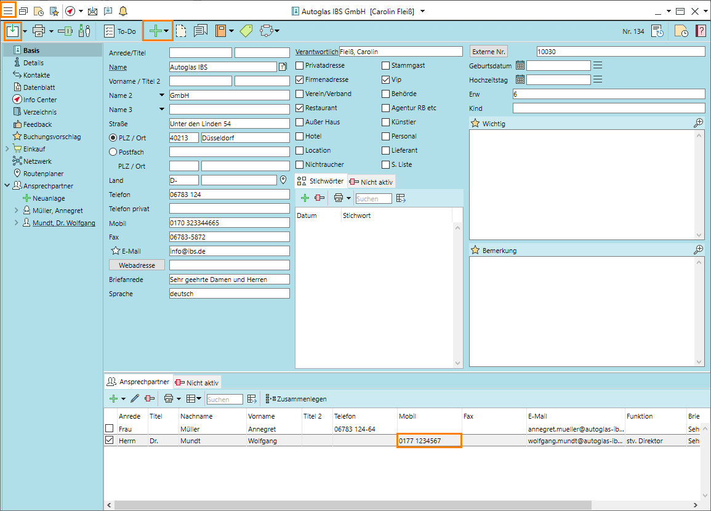Click the Zusammenlegen button

click(296, 399)
